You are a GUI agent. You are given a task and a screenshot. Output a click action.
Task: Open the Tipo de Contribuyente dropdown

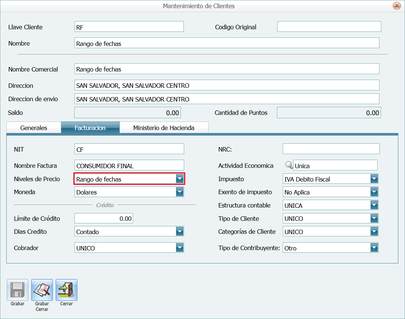coord(374,247)
